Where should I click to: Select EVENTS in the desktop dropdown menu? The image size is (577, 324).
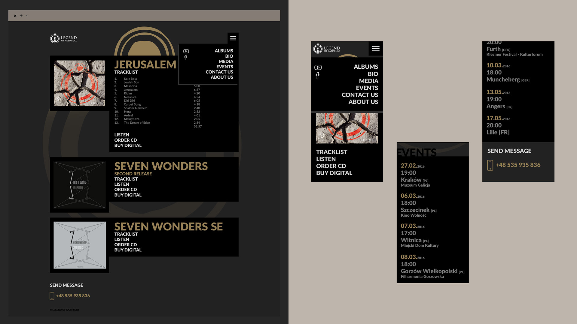coord(224,67)
